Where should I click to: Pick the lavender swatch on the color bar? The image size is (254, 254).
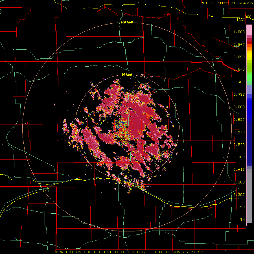point(249,89)
